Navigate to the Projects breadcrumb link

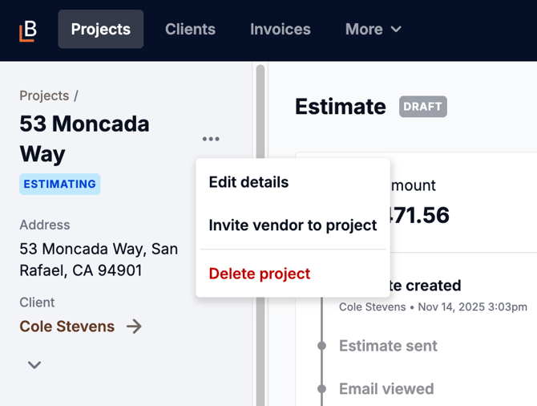coord(44,95)
